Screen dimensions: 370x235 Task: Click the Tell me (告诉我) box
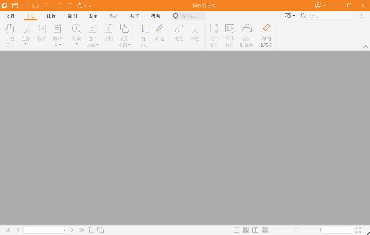(189, 16)
